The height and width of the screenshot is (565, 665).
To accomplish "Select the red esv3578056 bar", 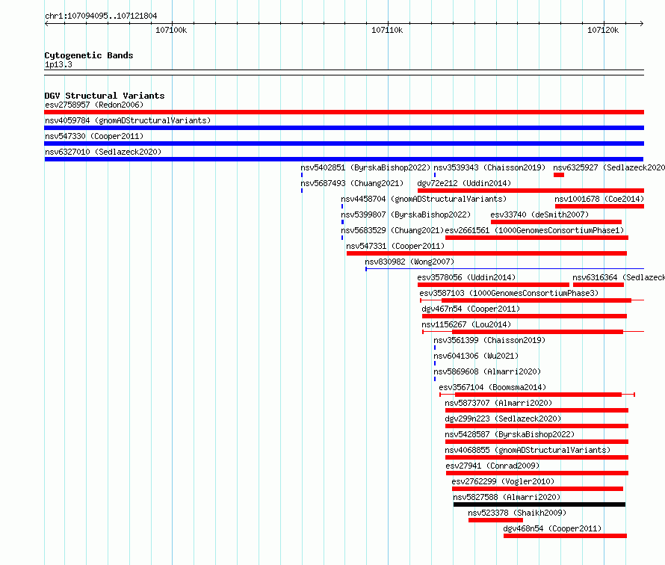I will point(493,285).
